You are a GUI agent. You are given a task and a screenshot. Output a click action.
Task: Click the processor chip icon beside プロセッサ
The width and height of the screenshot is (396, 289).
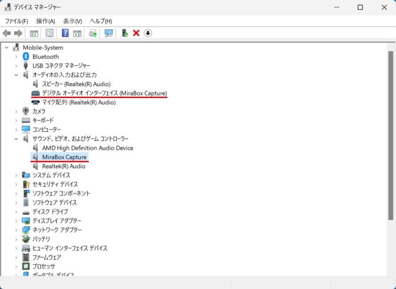[26, 266]
